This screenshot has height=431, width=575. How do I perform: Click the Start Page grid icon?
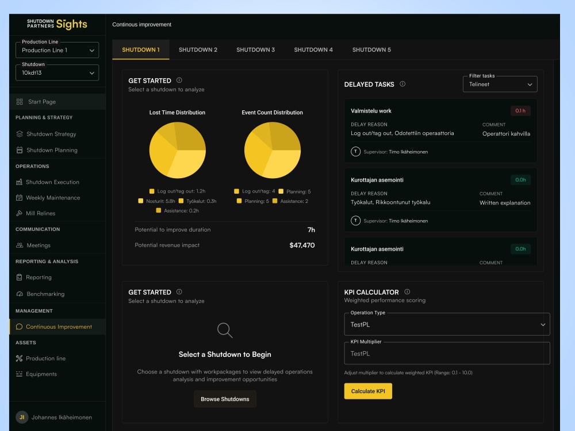(x=20, y=102)
